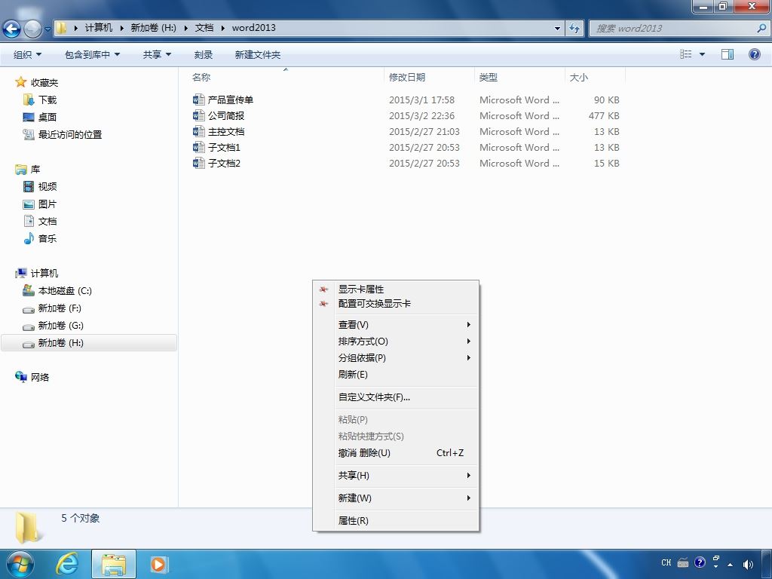Click the Forward navigation arrow

click(x=32, y=29)
